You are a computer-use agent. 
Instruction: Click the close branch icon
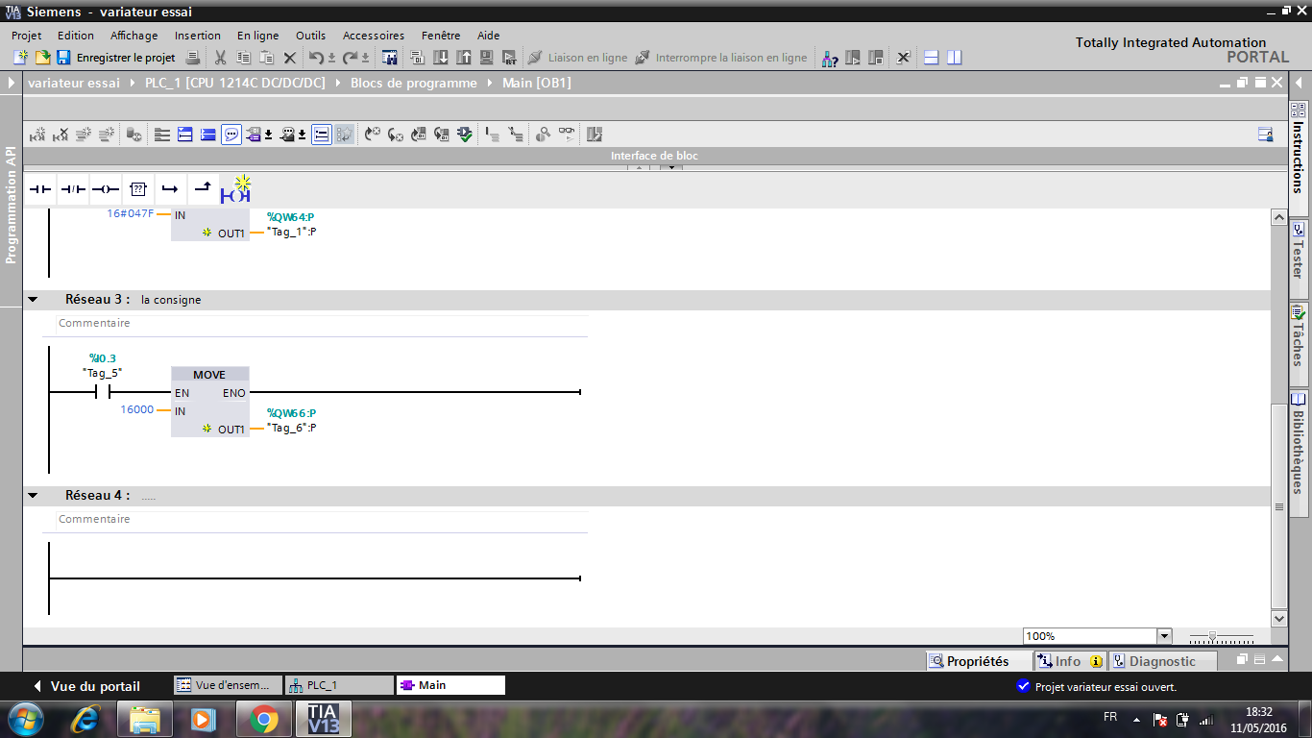click(x=203, y=189)
